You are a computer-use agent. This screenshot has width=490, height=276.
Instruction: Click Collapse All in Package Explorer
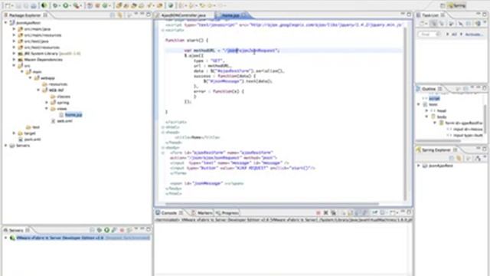(113, 15)
